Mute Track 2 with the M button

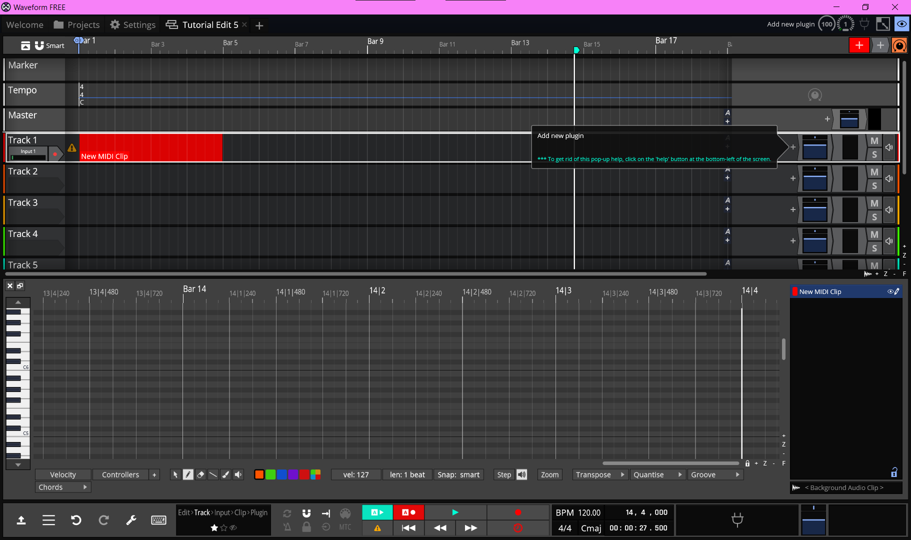874,172
